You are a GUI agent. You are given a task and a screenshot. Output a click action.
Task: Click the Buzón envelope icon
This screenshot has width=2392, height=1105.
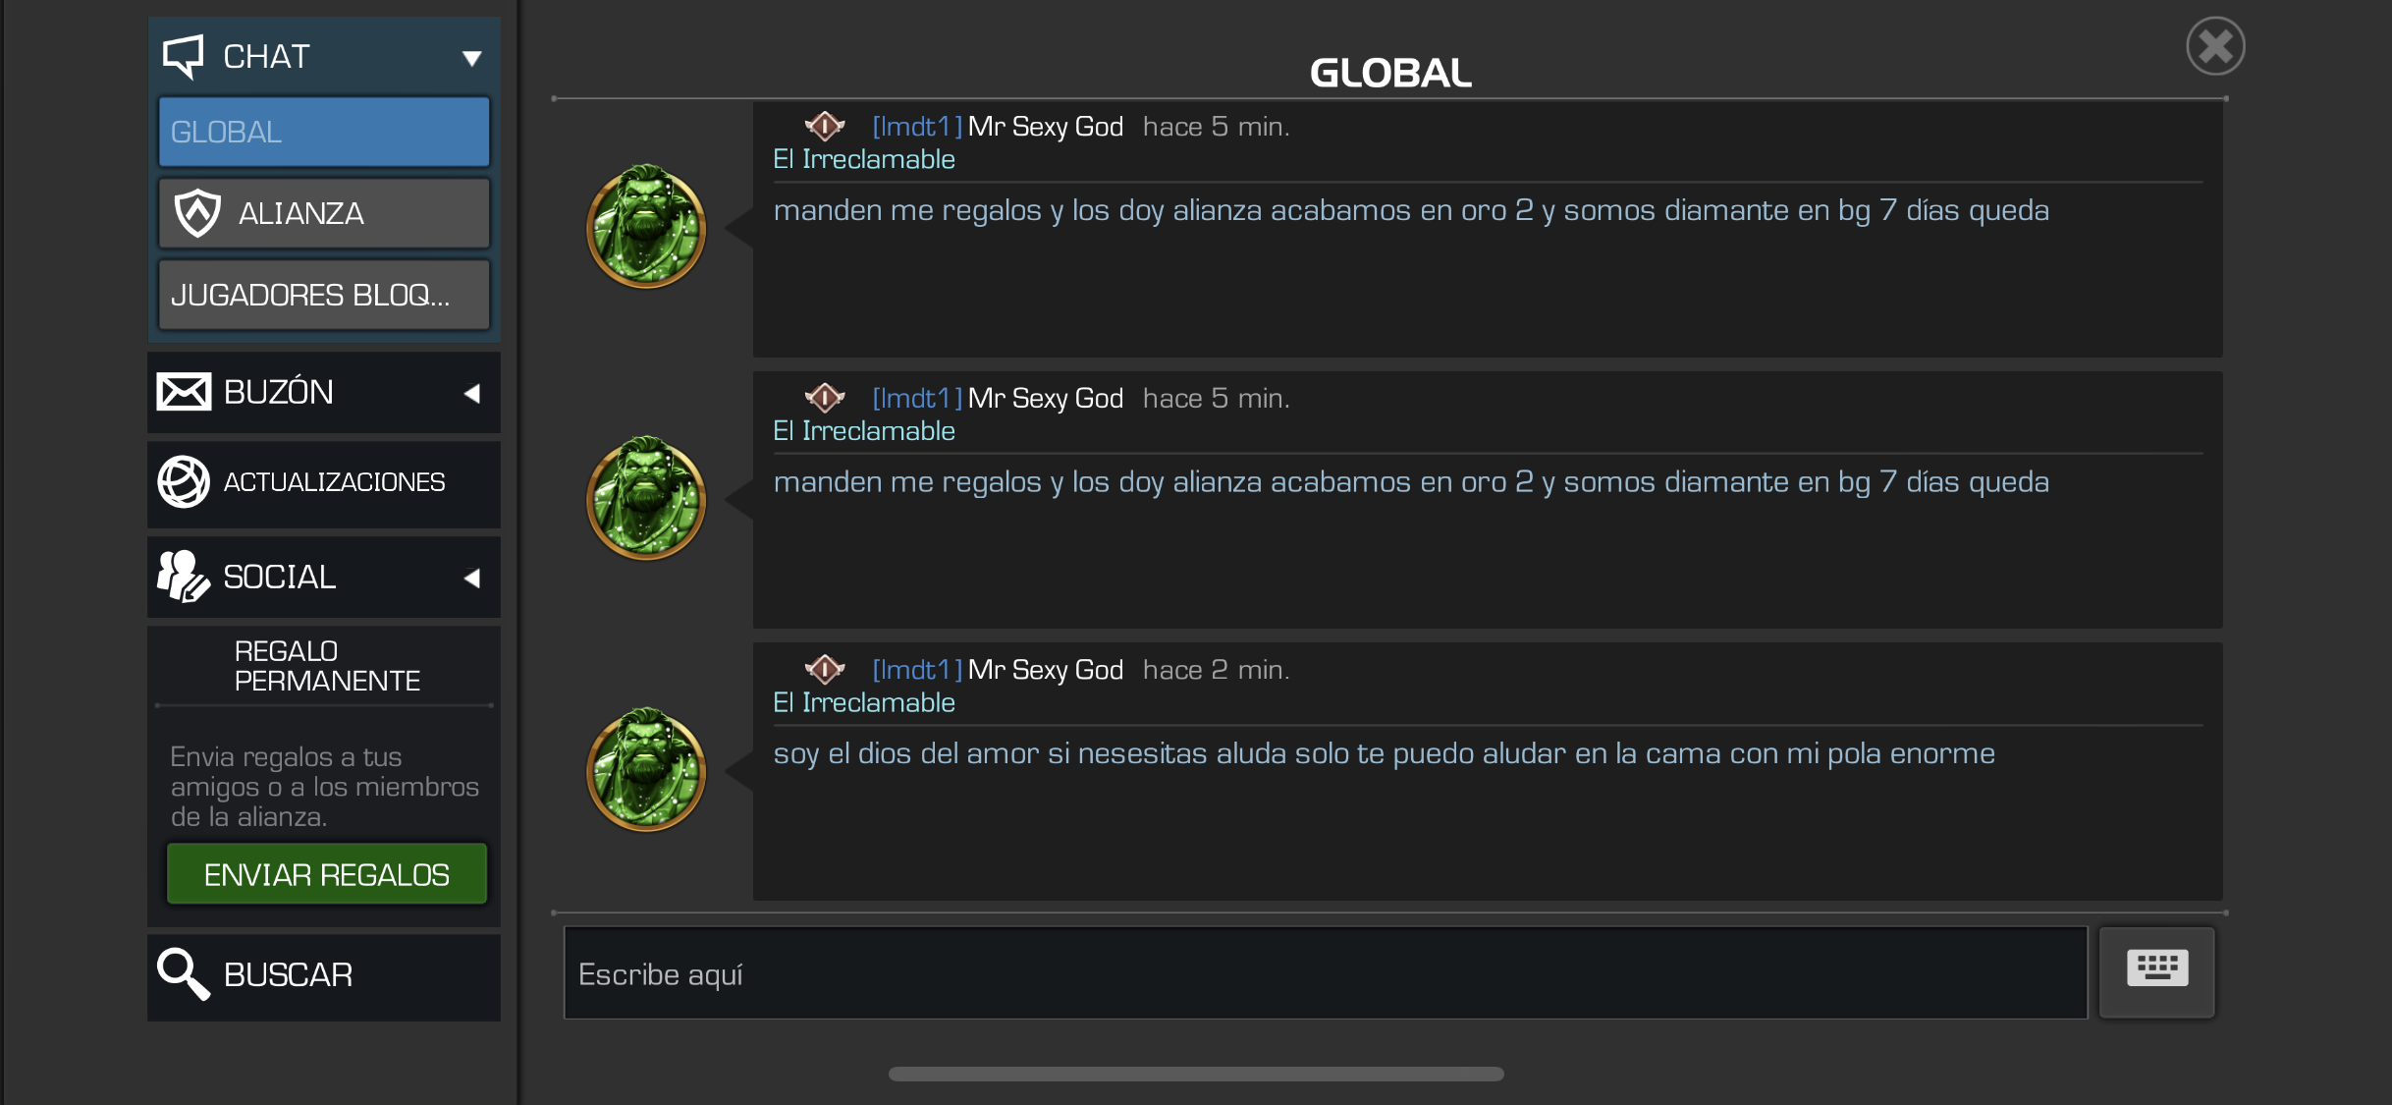(184, 392)
